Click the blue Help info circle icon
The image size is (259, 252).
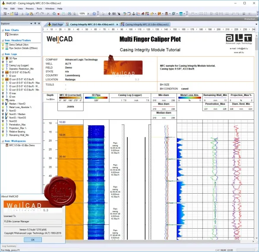pos(94,14)
